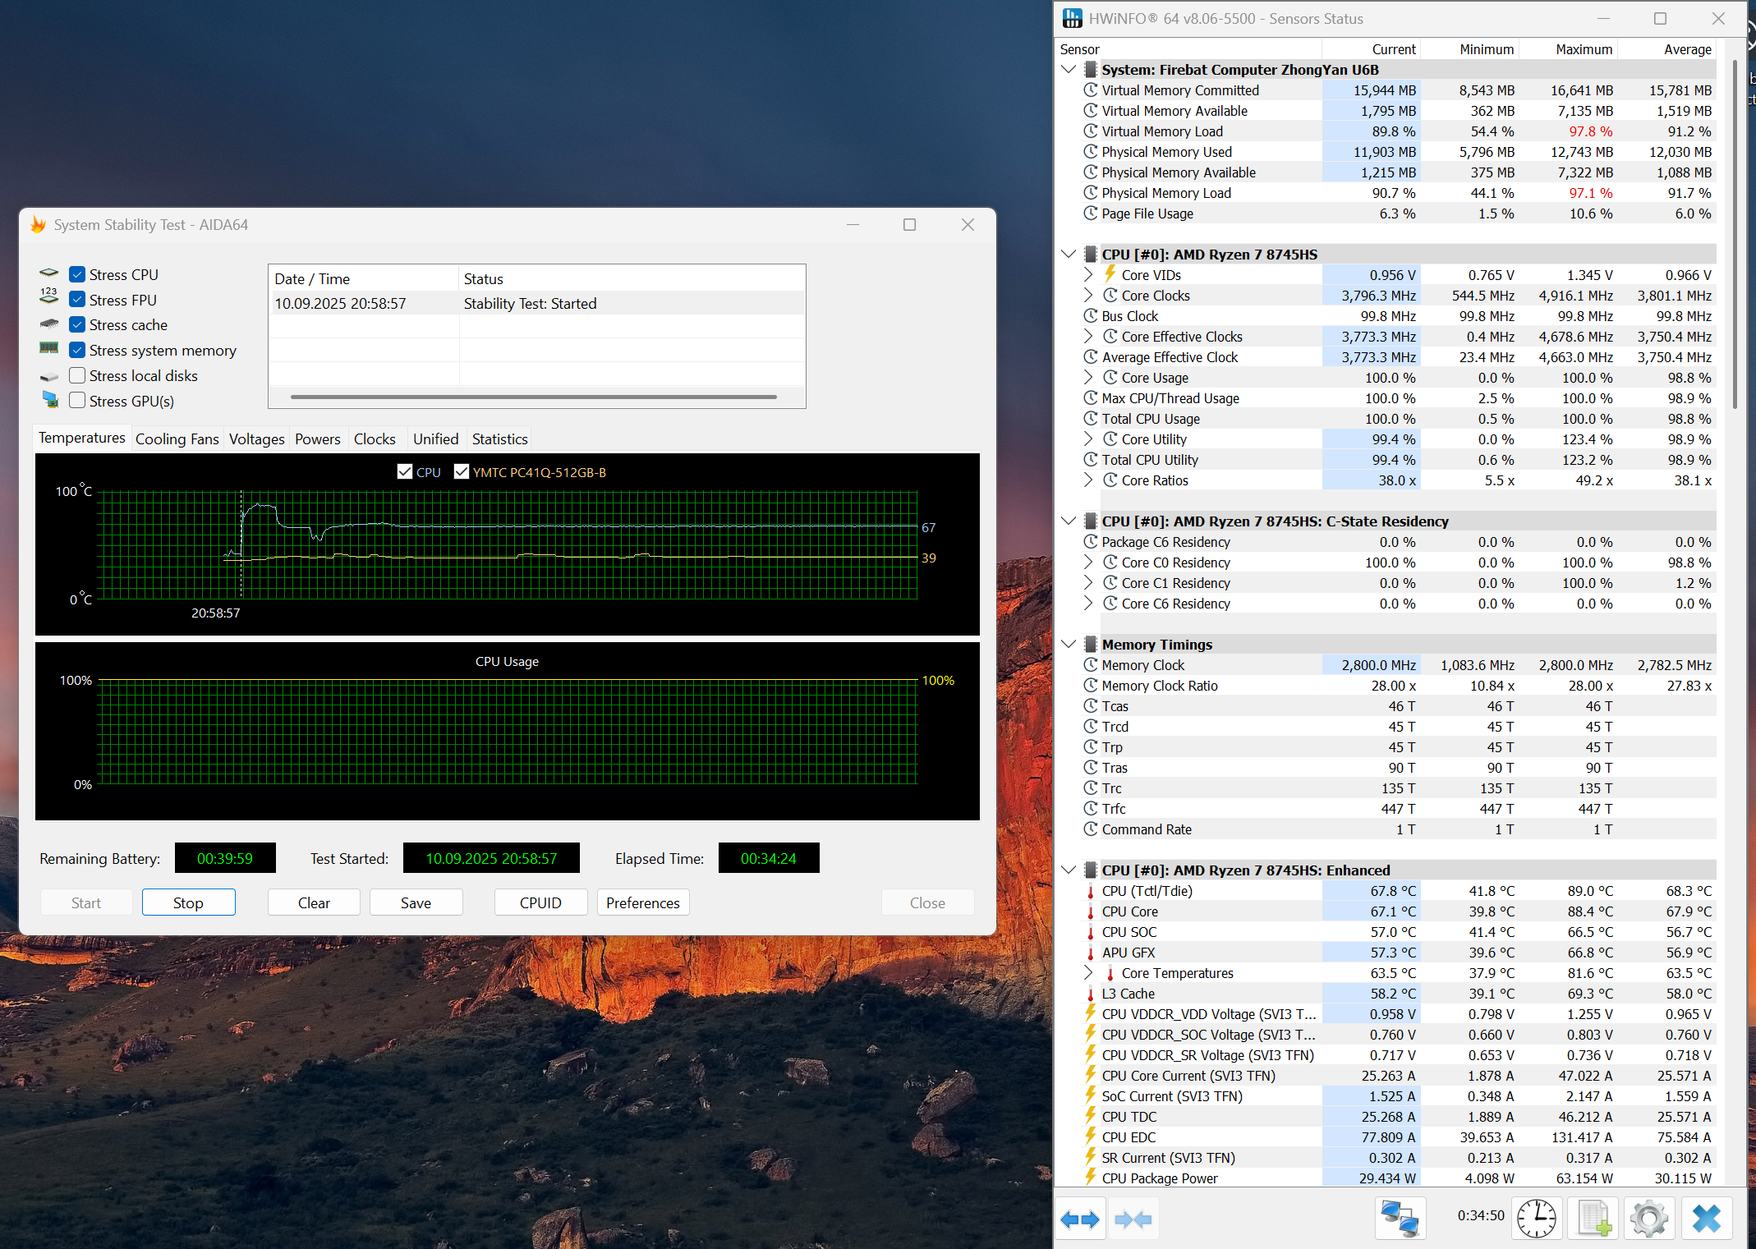The width and height of the screenshot is (1756, 1249).
Task: Open HWiNFO sensor settings gear
Action: [x=1648, y=1218]
